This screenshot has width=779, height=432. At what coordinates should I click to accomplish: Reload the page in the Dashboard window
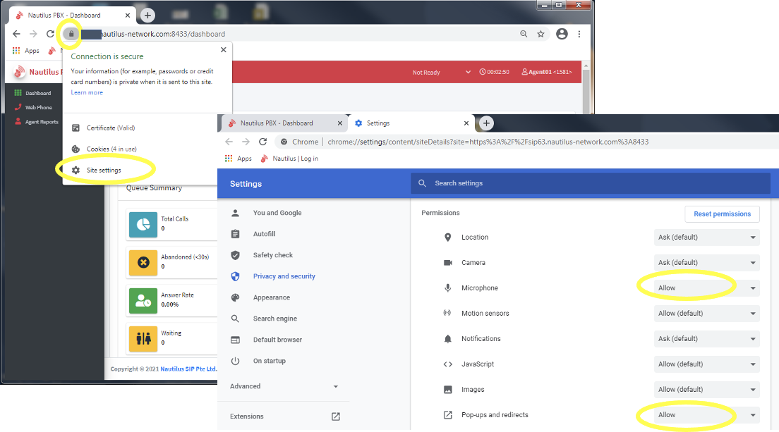point(50,34)
